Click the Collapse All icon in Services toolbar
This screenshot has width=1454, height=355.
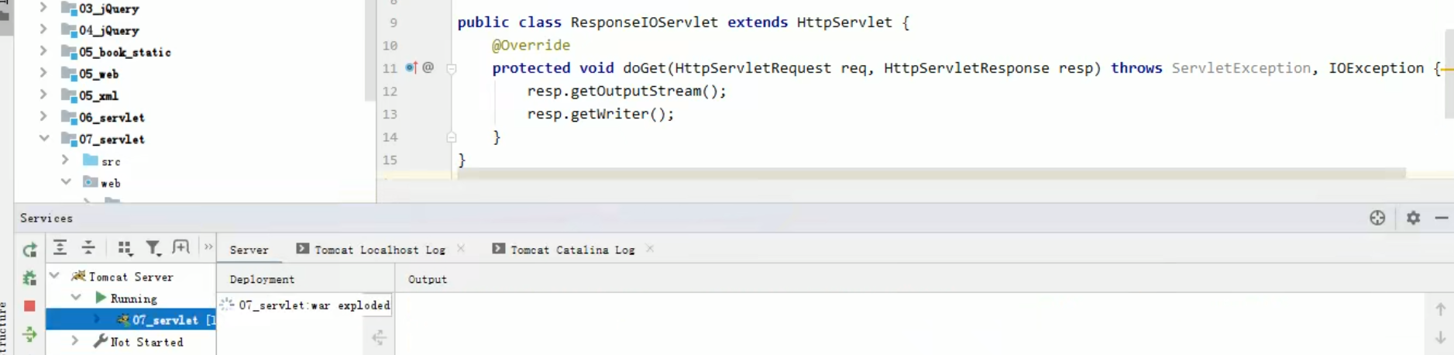[x=88, y=248]
